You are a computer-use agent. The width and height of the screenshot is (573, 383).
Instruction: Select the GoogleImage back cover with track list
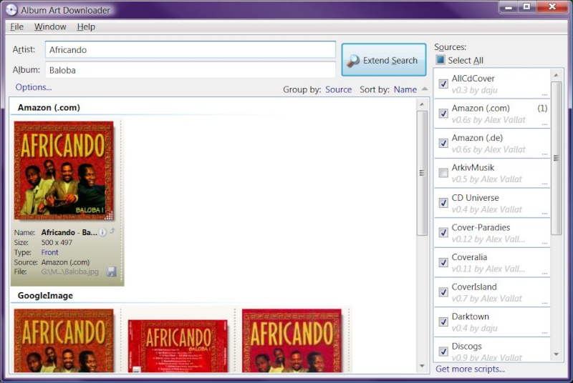pos(178,346)
